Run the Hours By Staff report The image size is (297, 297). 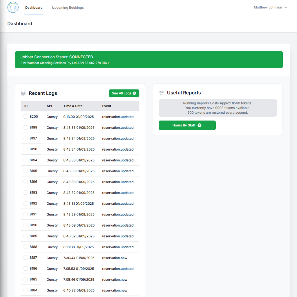point(187,125)
